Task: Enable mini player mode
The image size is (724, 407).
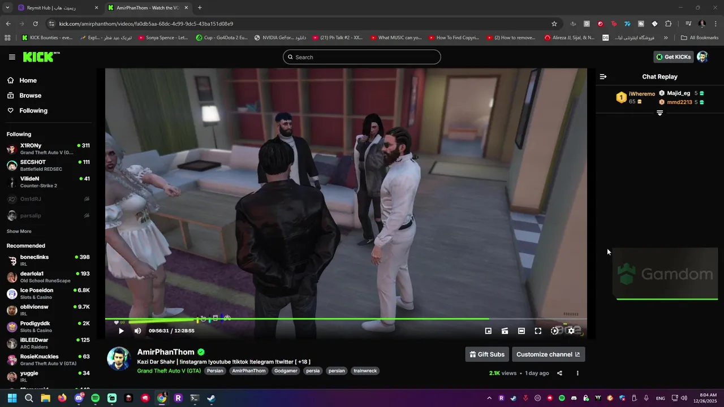Action: tap(488, 331)
